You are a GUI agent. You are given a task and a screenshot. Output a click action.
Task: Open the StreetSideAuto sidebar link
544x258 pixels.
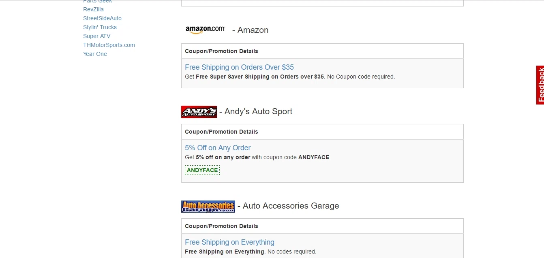(x=102, y=18)
